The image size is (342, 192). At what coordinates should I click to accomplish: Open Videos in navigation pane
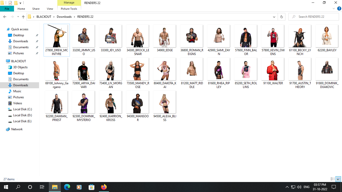(18, 103)
